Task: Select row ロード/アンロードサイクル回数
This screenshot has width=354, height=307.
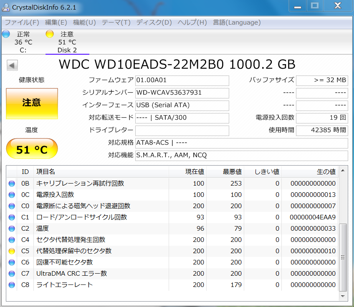Action: point(172,217)
